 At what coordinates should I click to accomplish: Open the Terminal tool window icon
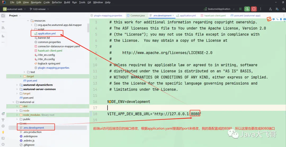pyautogui.click(x=3, y=139)
